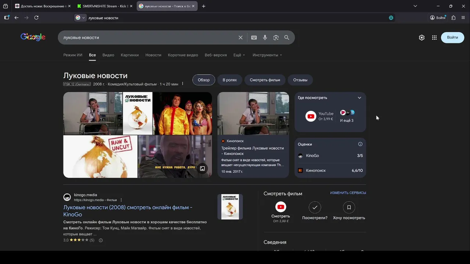Click the search text field with луковые новости

[149, 37]
